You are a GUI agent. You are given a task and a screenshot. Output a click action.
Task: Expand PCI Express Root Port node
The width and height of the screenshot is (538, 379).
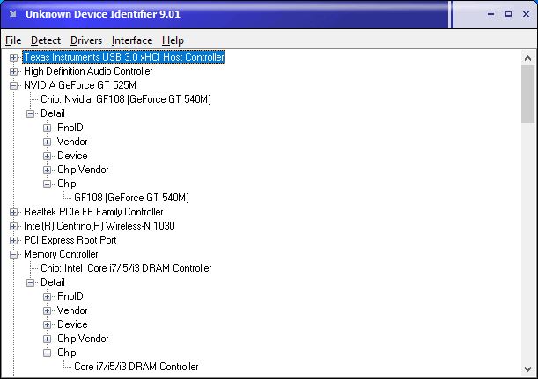pos(13,240)
